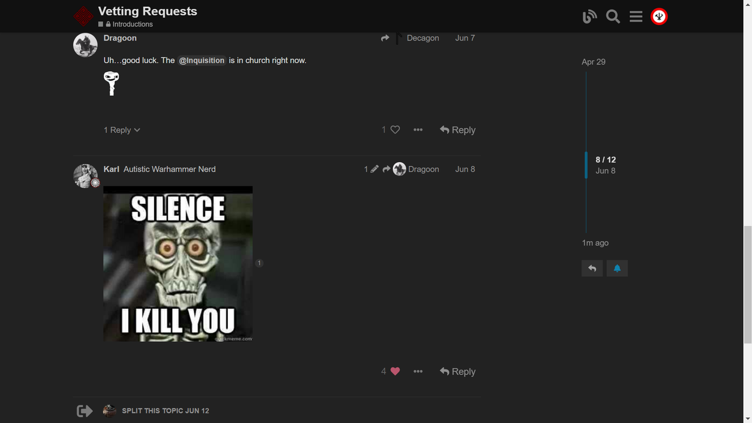Click the emoji in Dragoon's post

pos(111,83)
